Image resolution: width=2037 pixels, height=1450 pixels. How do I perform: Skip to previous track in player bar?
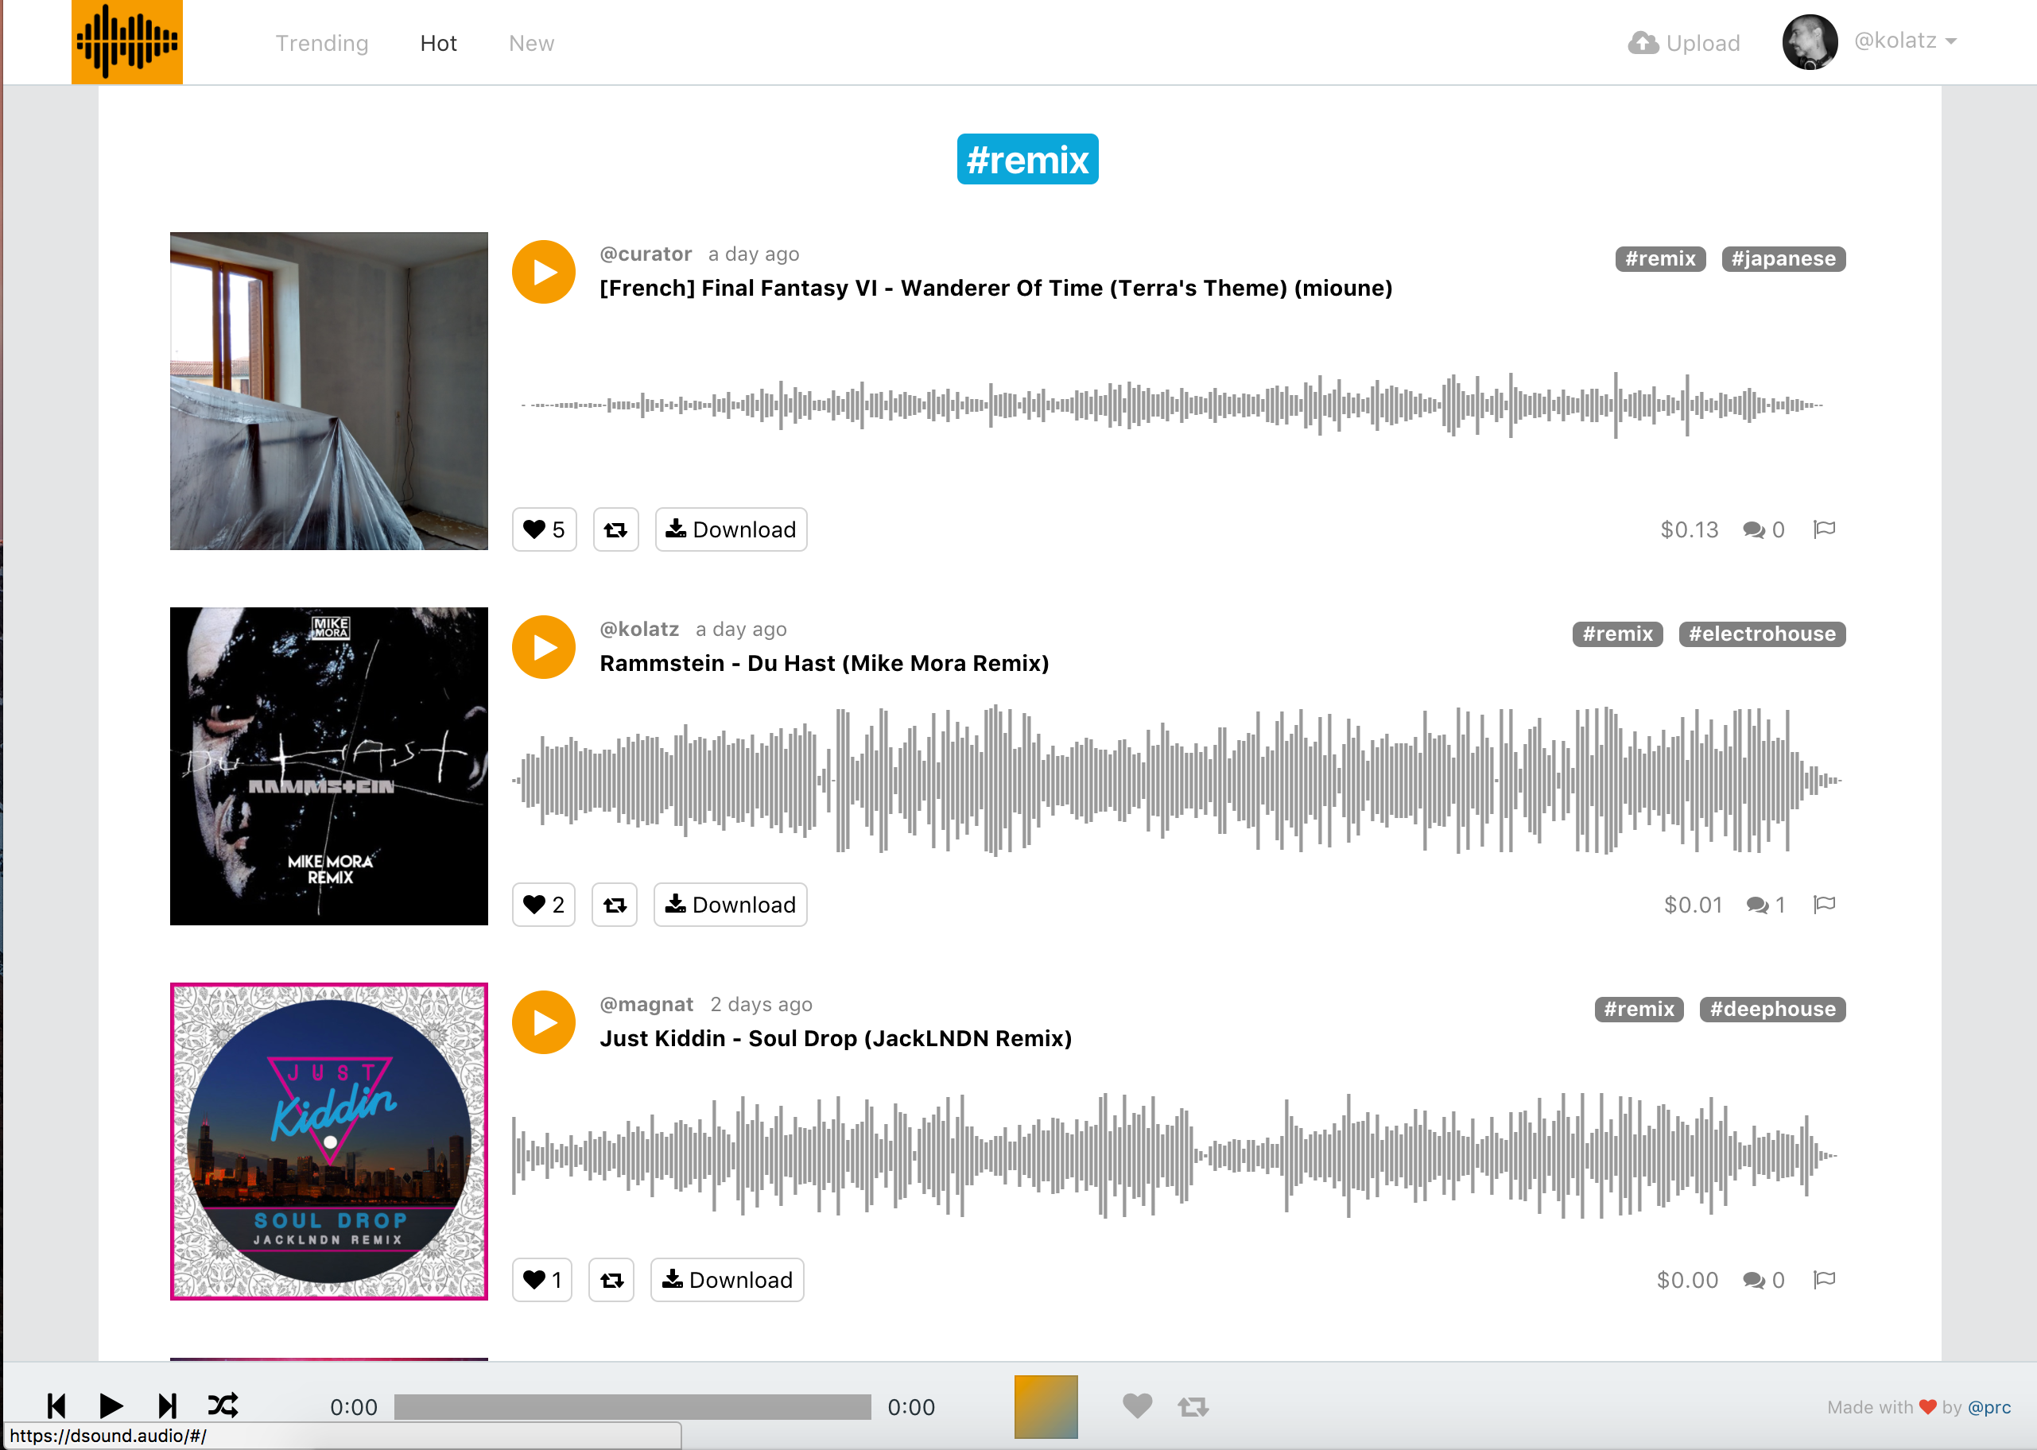point(56,1405)
